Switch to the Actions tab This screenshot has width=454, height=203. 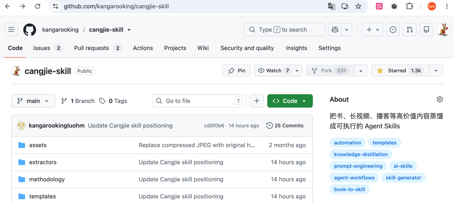click(143, 48)
